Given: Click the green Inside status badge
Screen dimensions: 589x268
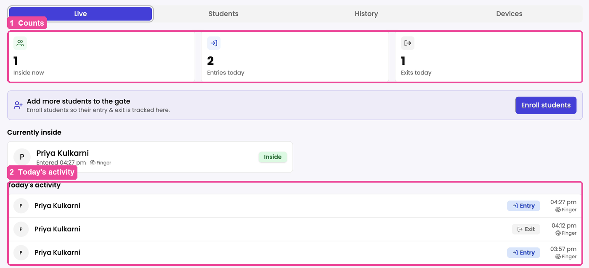Looking at the screenshot, I should click(x=273, y=157).
